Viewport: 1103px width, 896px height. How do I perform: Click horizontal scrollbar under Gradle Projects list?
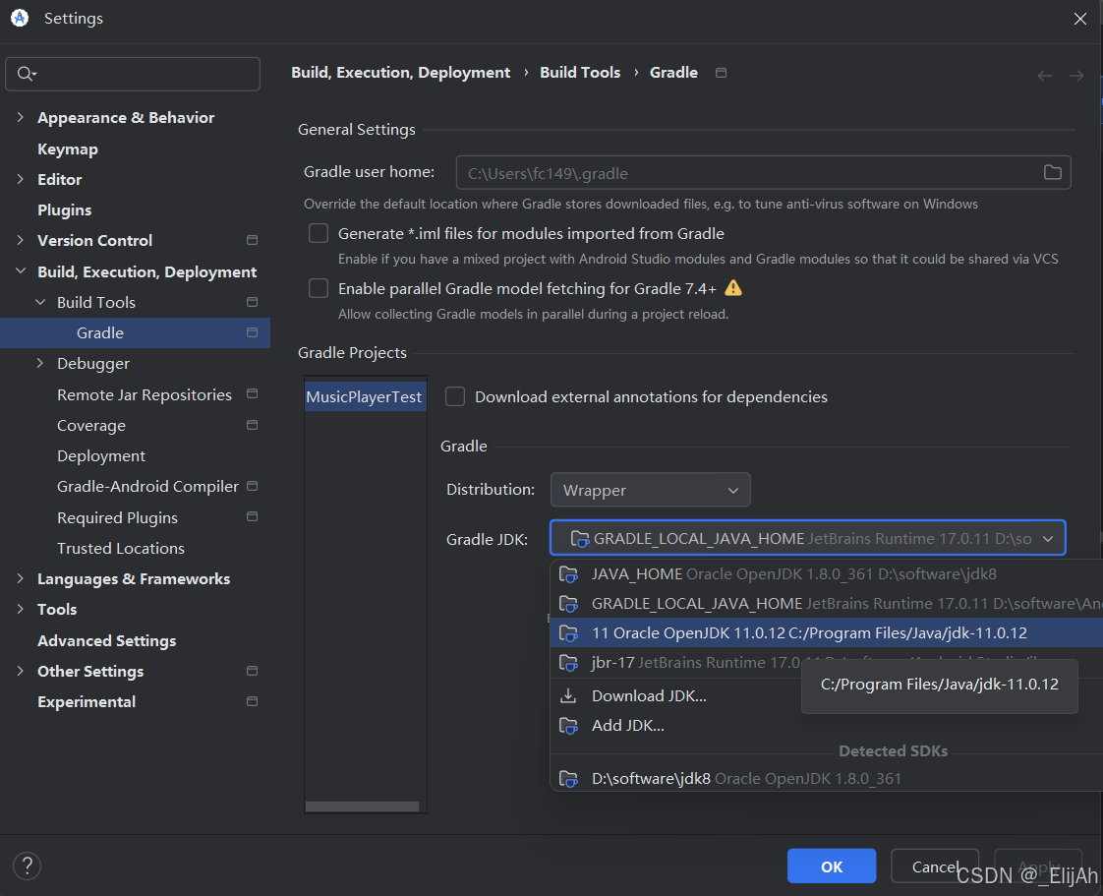[363, 806]
